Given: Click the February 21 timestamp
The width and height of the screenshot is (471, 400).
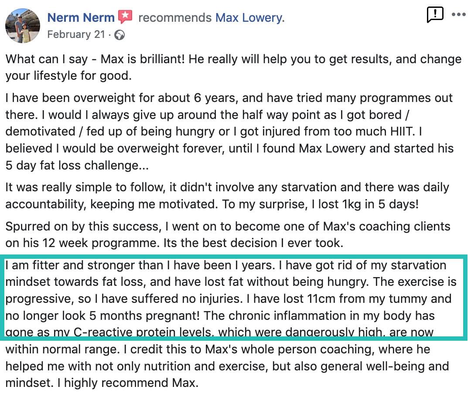Looking at the screenshot, I should 76,34.
